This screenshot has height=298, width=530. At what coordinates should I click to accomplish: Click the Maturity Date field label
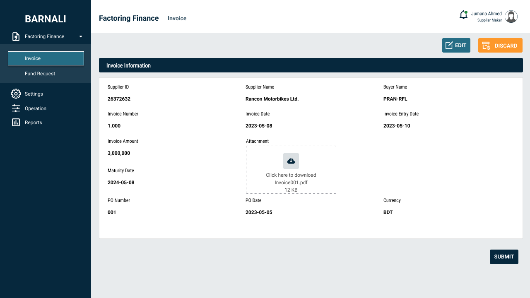click(121, 171)
